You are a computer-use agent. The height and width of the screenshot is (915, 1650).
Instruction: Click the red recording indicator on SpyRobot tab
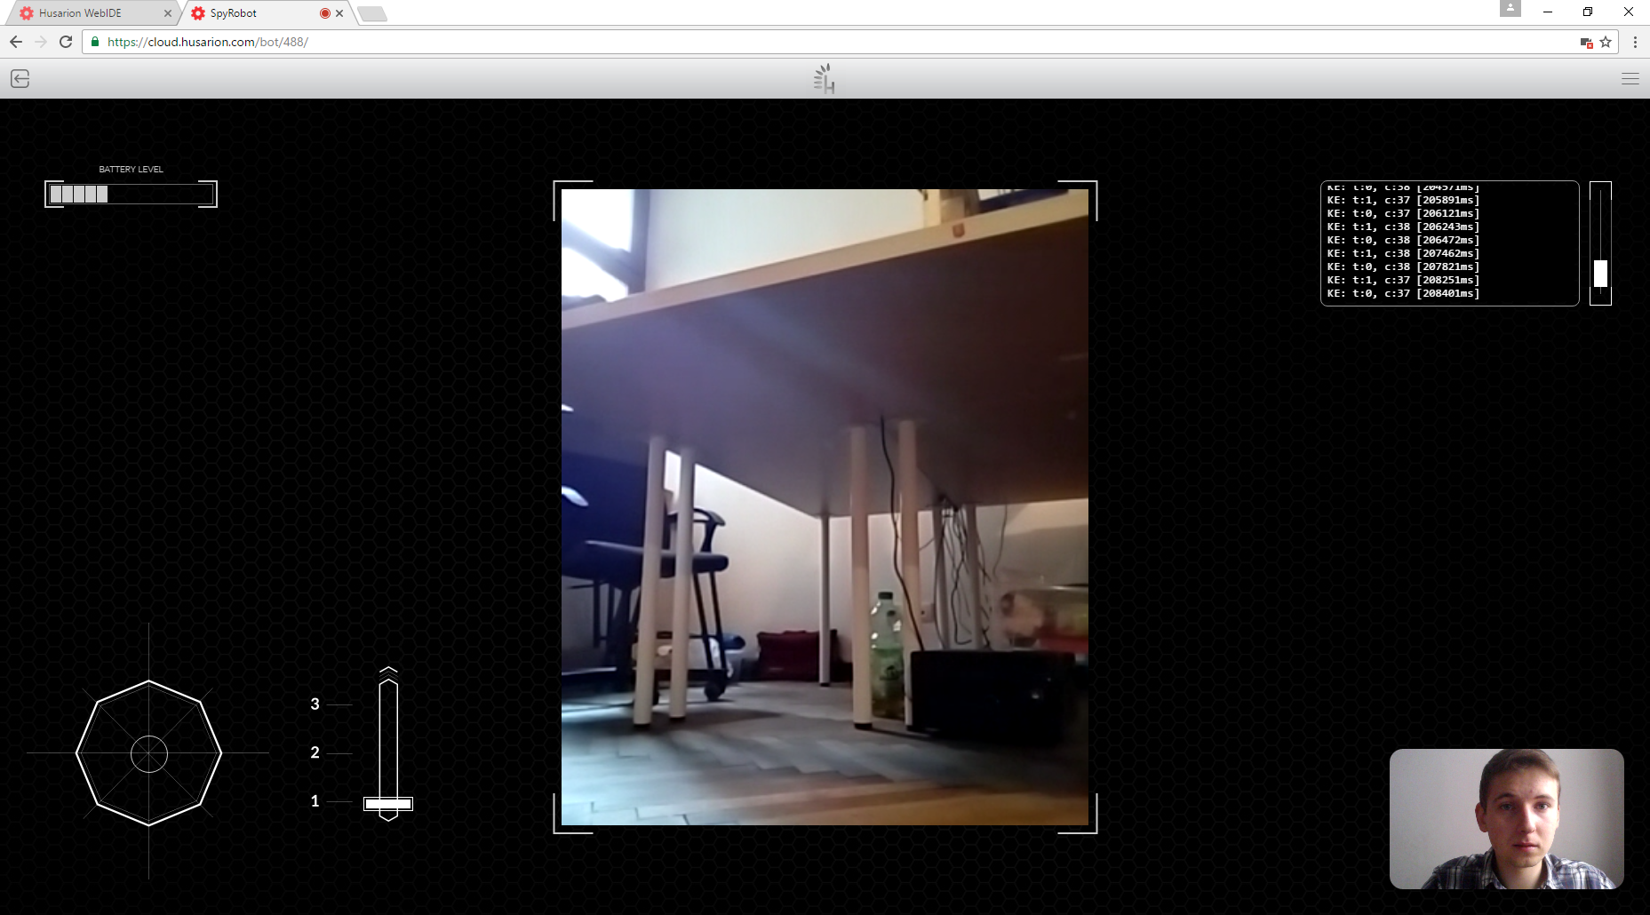point(324,13)
